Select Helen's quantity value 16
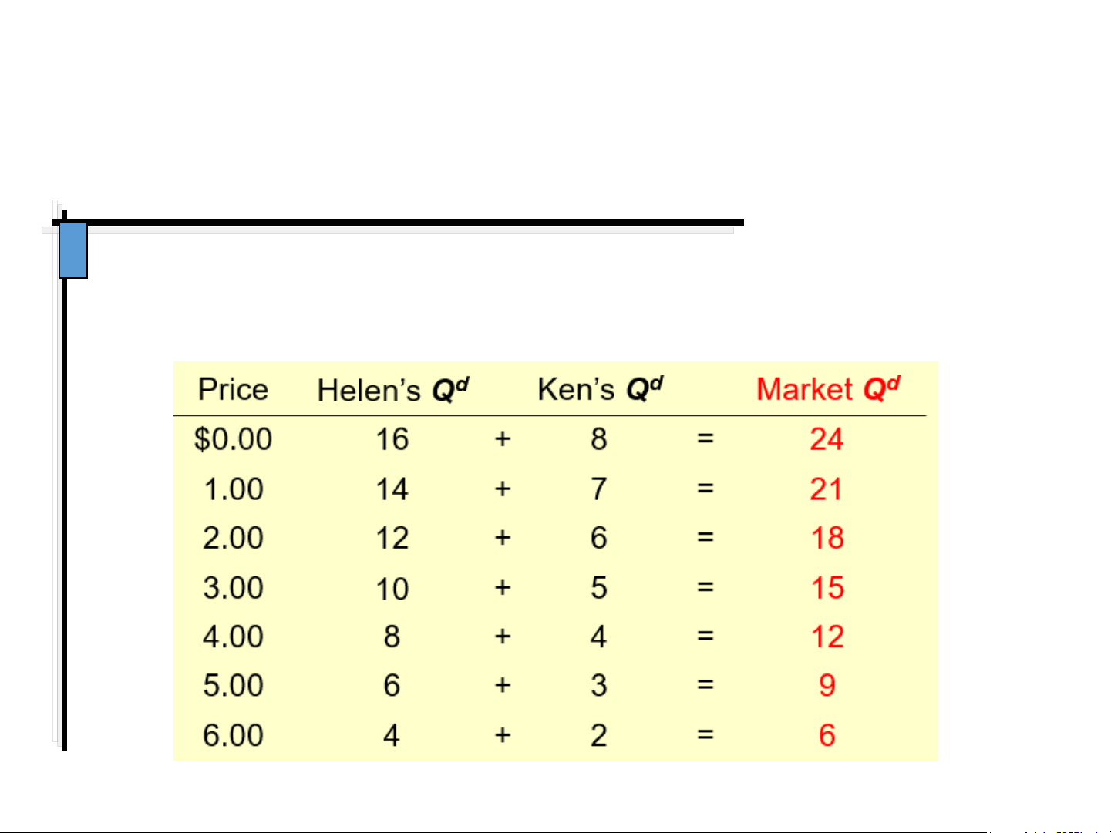The height and width of the screenshot is (833, 1111). [x=392, y=440]
